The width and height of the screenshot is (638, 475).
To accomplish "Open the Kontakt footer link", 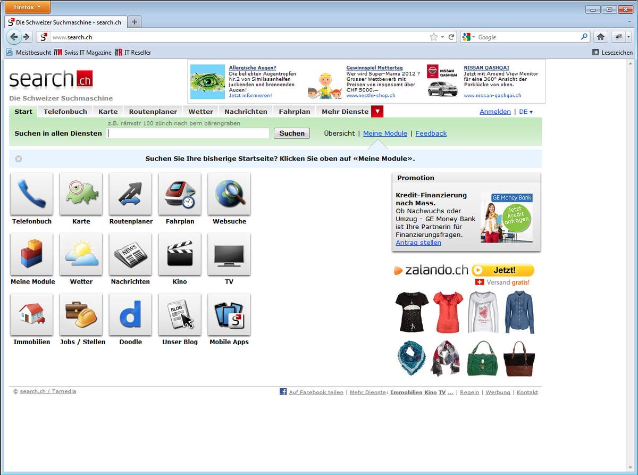I will coord(527,392).
